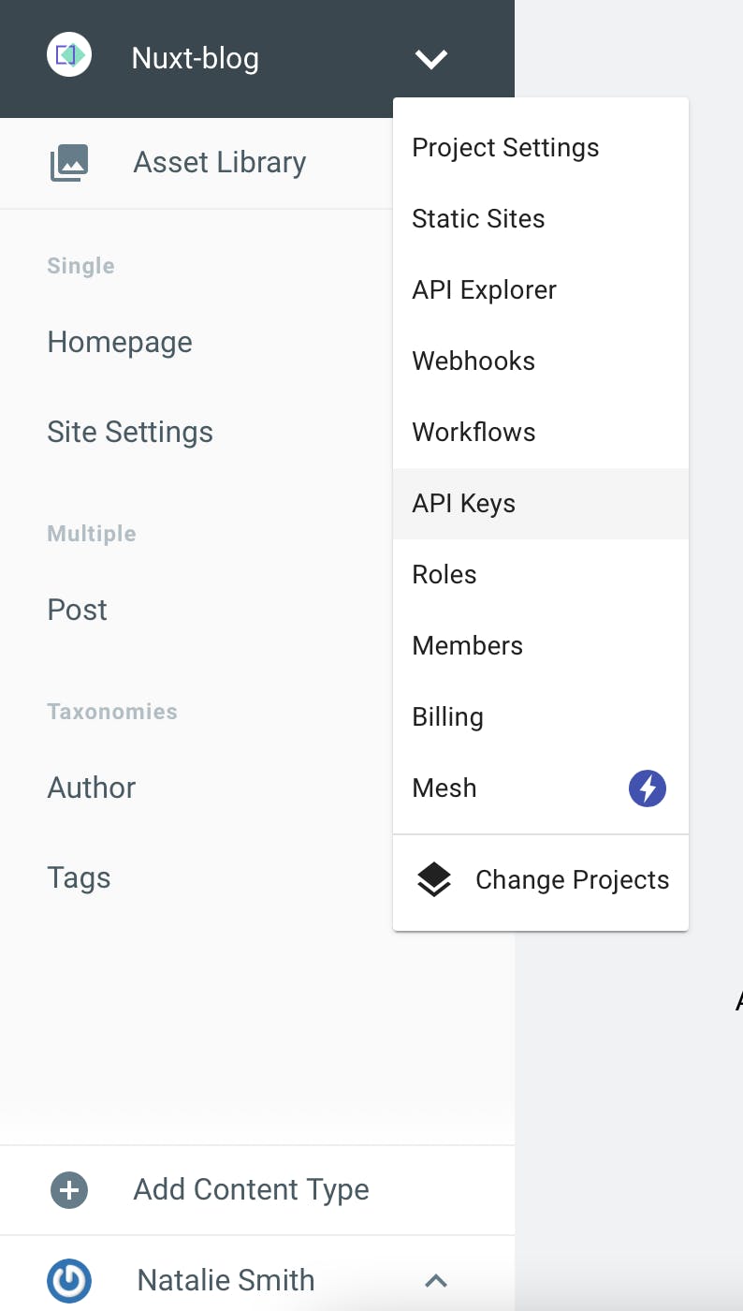This screenshot has height=1311, width=743.
Task: Click the Mesh lightning bolt icon
Action: [648, 788]
